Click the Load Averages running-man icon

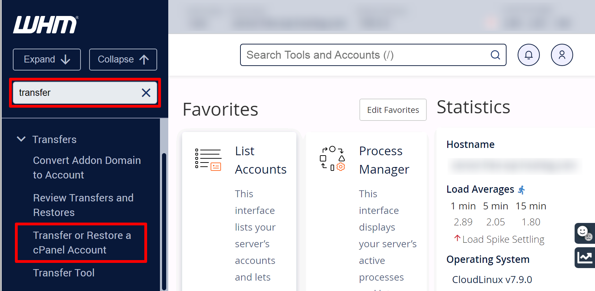click(x=521, y=190)
